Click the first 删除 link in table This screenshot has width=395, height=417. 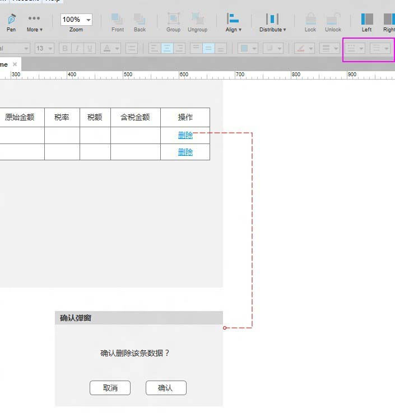tap(185, 135)
